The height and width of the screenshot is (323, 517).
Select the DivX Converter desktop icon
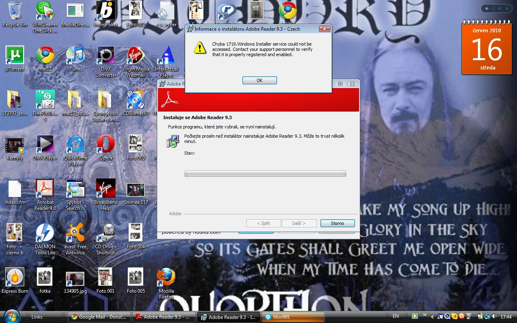105,62
